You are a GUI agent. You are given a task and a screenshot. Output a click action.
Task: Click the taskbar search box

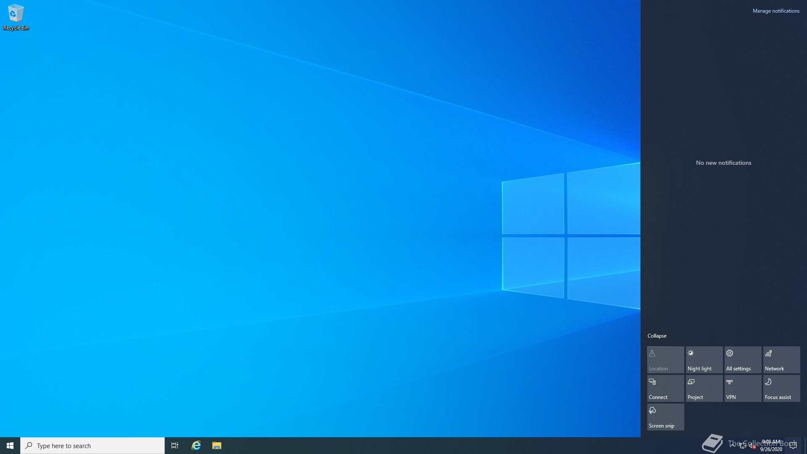(x=92, y=446)
